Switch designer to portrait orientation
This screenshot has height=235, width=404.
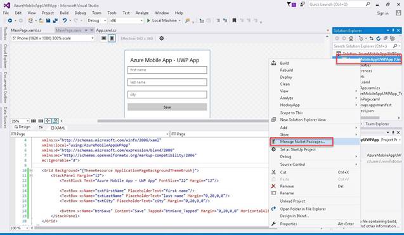112,39
